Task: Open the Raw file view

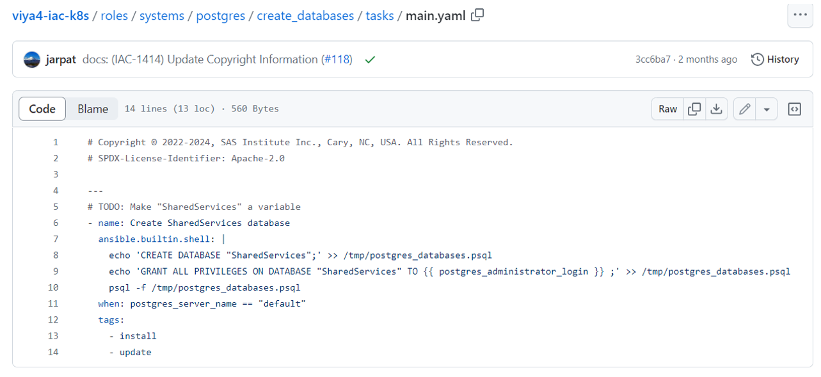Action: (667, 109)
